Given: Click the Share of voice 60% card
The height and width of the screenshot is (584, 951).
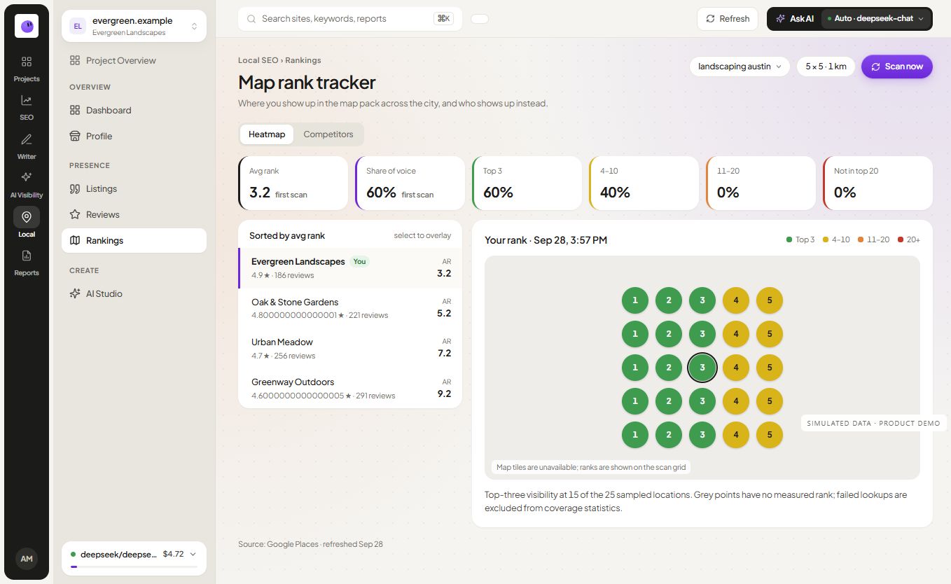Looking at the screenshot, I should pyautogui.click(x=410, y=183).
